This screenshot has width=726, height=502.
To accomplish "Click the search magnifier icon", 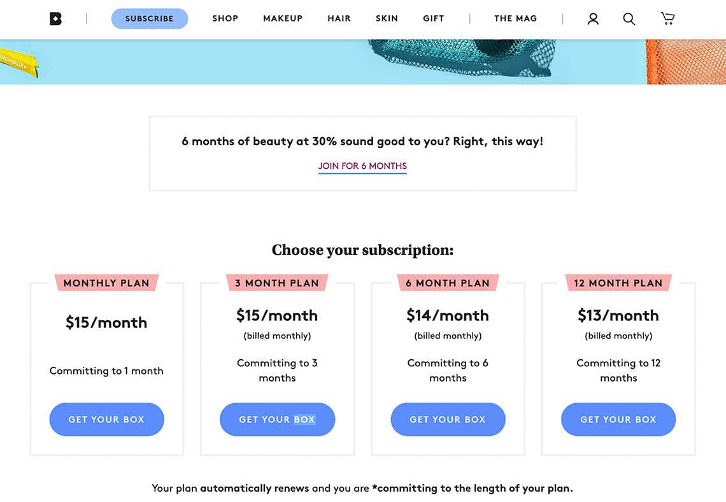I will coord(629,18).
